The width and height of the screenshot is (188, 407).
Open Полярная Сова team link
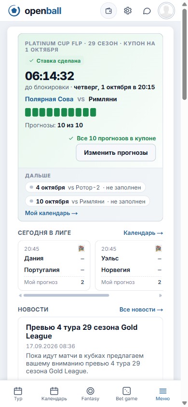click(49, 99)
